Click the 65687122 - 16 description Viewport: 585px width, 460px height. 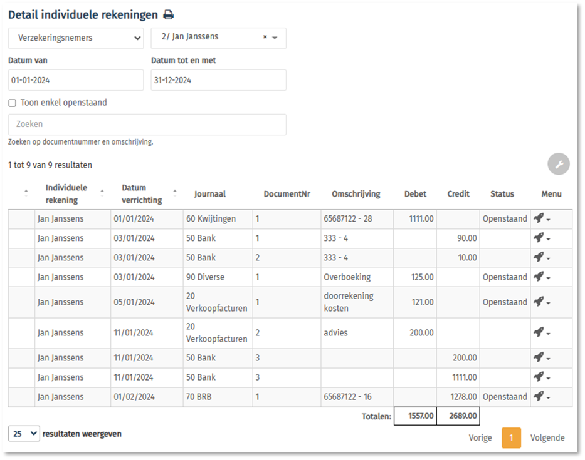tap(347, 397)
